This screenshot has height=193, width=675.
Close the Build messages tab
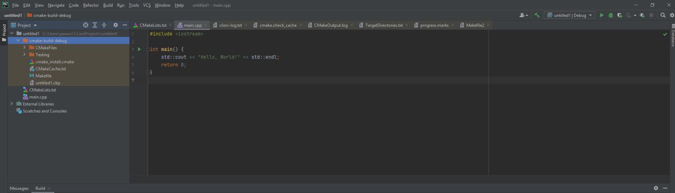(49, 188)
